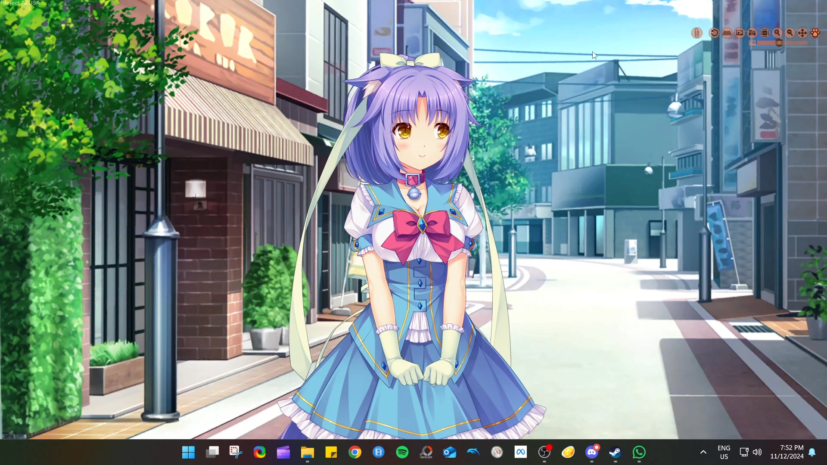Switch to OBS Studio on the taskbar
The height and width of the screenshot is (465, 827).
point(544,452)
